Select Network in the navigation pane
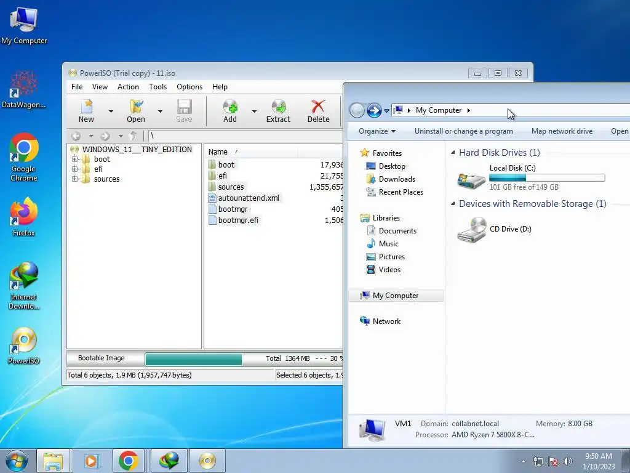The height and width of the screenshot is (473, 630). (x=386, y=321)
